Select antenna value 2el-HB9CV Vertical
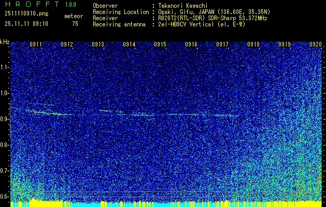326x207 pixels. pos(186,24)
